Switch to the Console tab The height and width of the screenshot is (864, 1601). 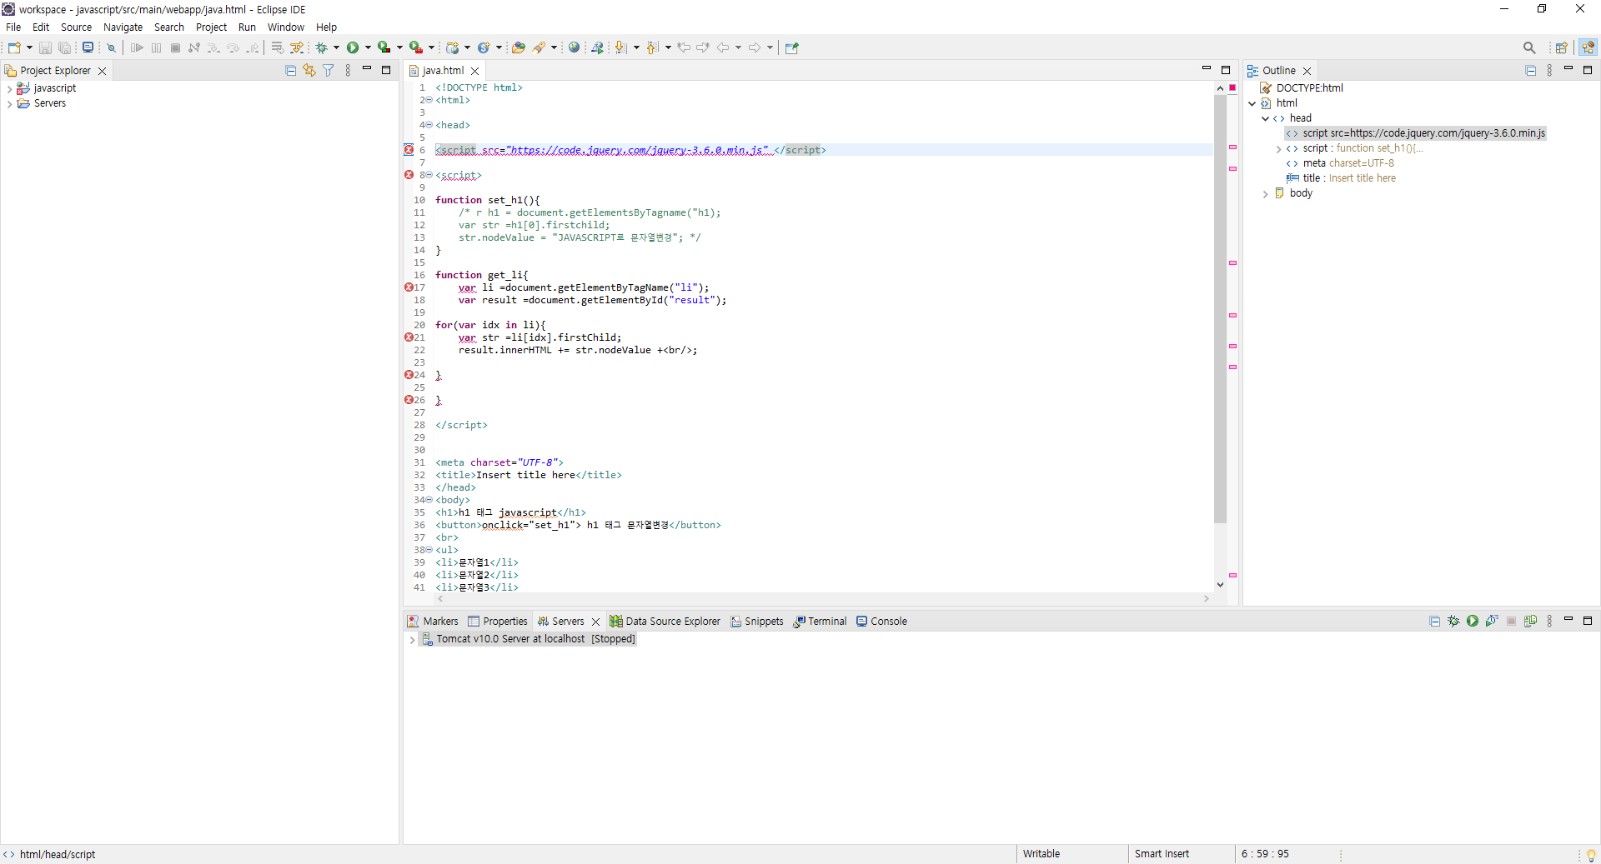pos(881,622)
